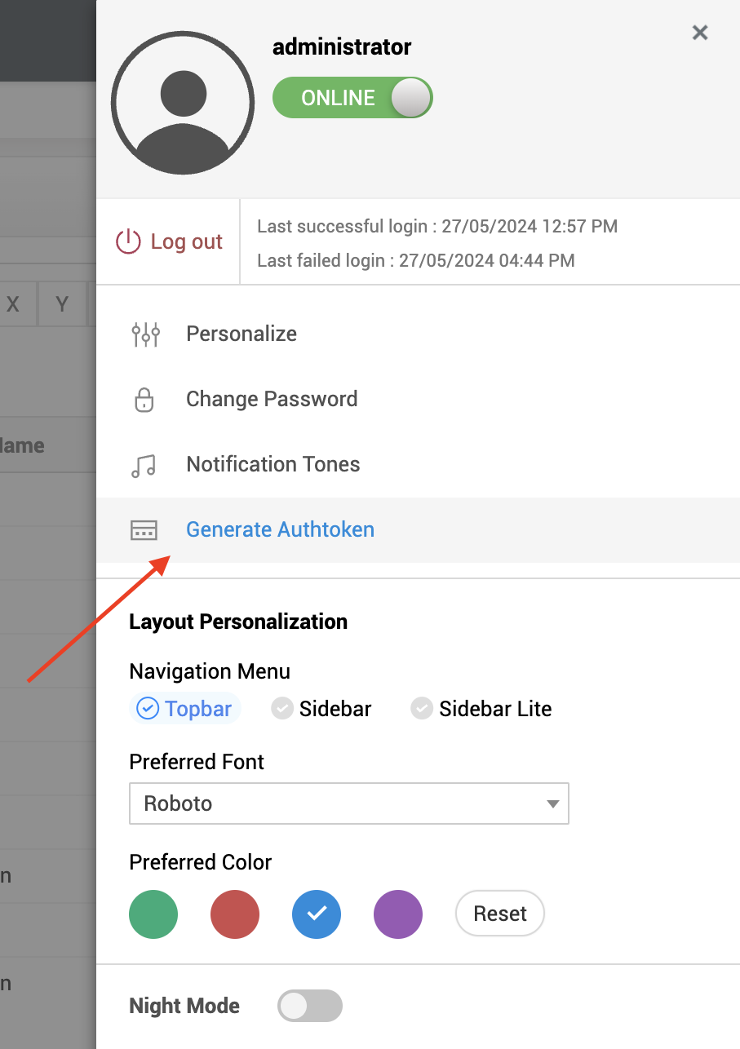Viewport: 740px width, 1049px height.
Task: Click the Log out power icon
Action: pos(129,241)
